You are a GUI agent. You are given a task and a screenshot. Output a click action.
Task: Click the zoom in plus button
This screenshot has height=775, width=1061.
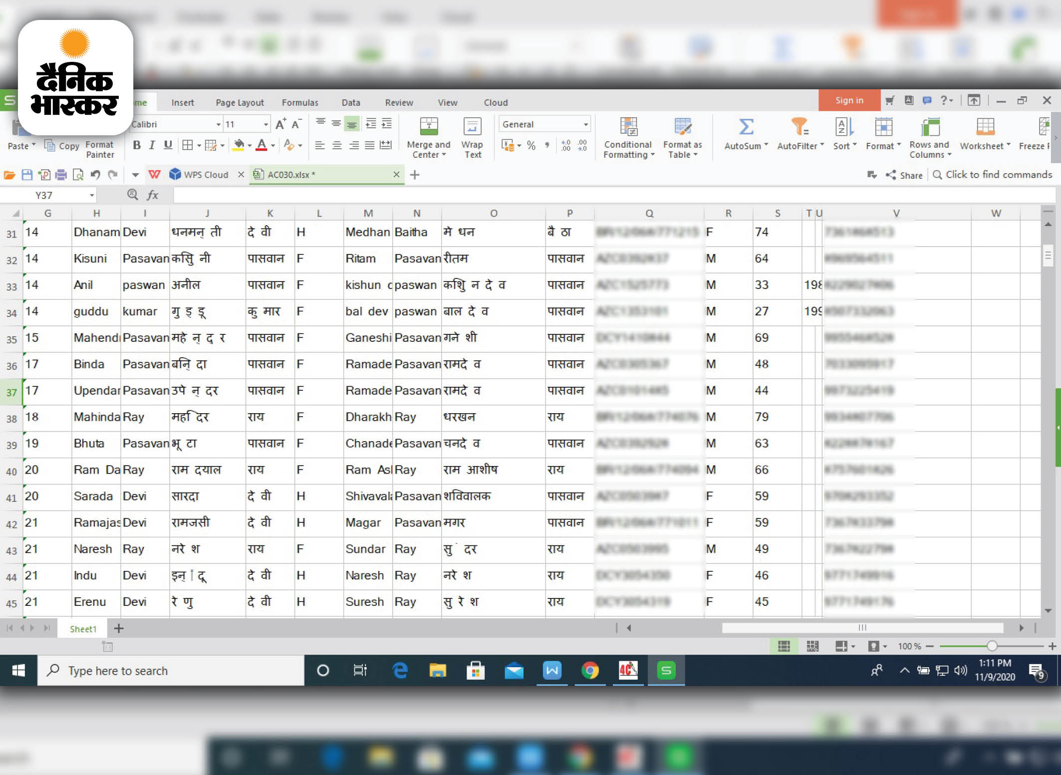(1052, 646)
